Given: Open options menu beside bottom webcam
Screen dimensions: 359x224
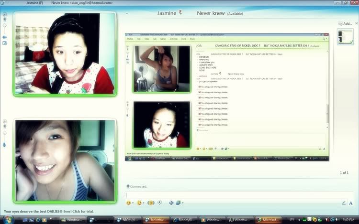Looking at the screenshot, I should pos(5,121).
